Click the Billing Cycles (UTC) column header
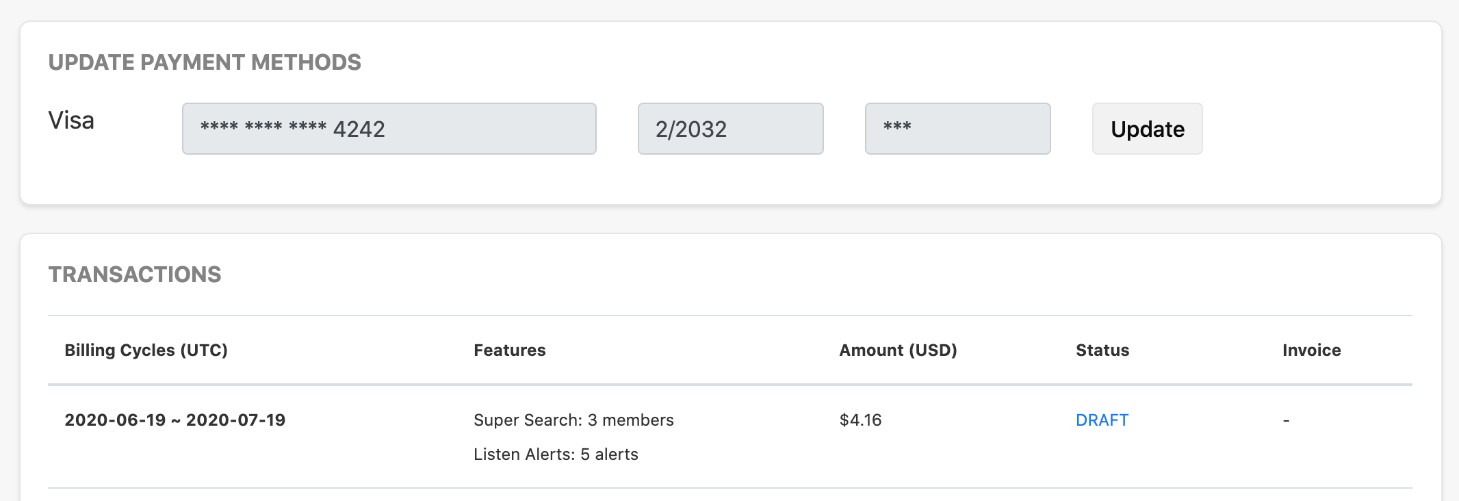 click(146, 350)
